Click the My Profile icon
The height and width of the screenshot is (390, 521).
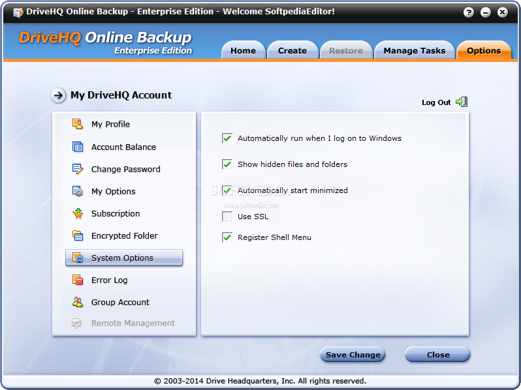click(78, 124)
